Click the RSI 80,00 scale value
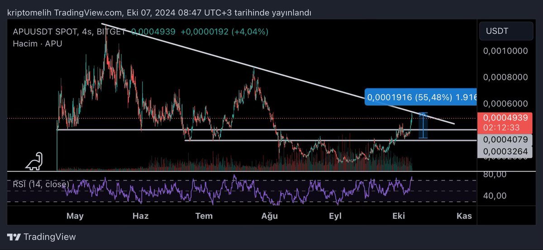This screenshot has height=250, width=543. 495,174
